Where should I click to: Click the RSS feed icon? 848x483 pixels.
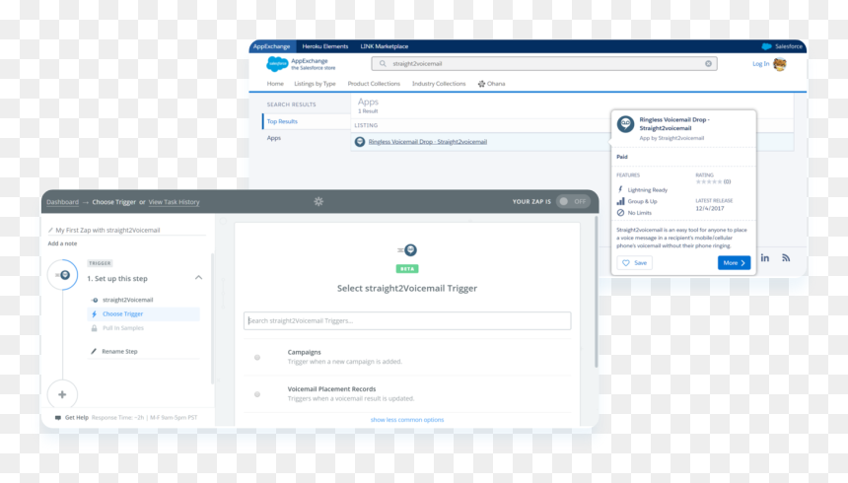[786, 258]
